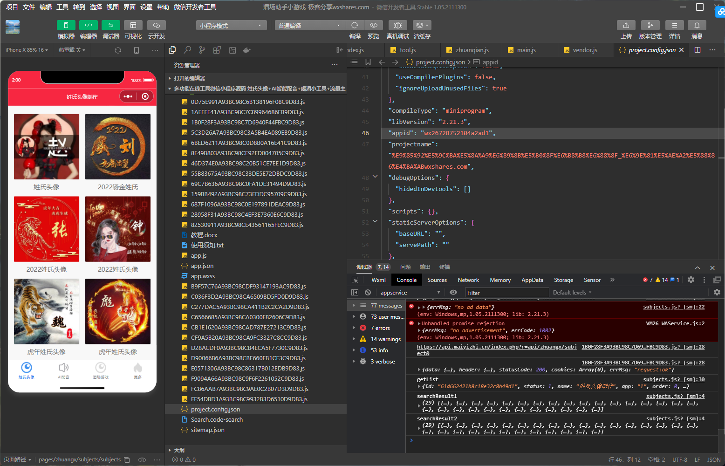Click the green Editor code icon
This screenshot has width=725, height=466.
[88, 25]
